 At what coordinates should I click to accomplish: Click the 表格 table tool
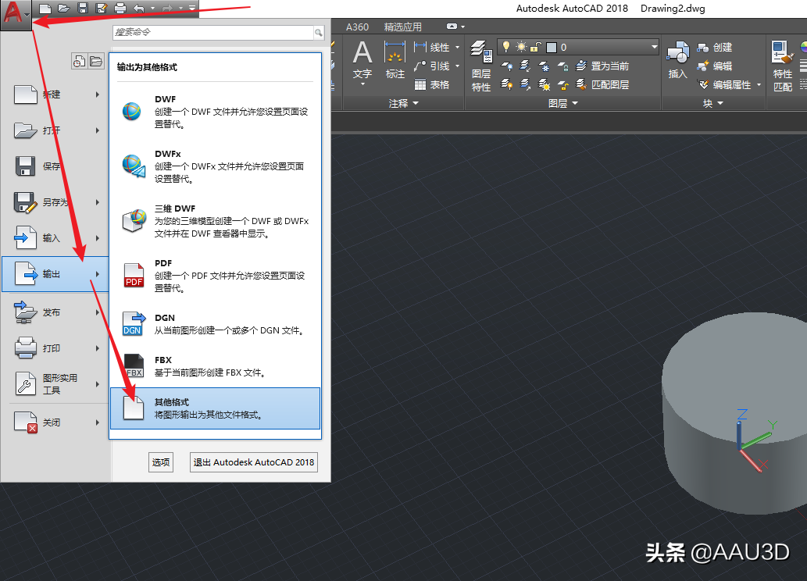(432, 84)
